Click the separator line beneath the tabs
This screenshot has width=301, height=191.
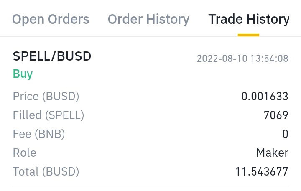coord(150,36)
